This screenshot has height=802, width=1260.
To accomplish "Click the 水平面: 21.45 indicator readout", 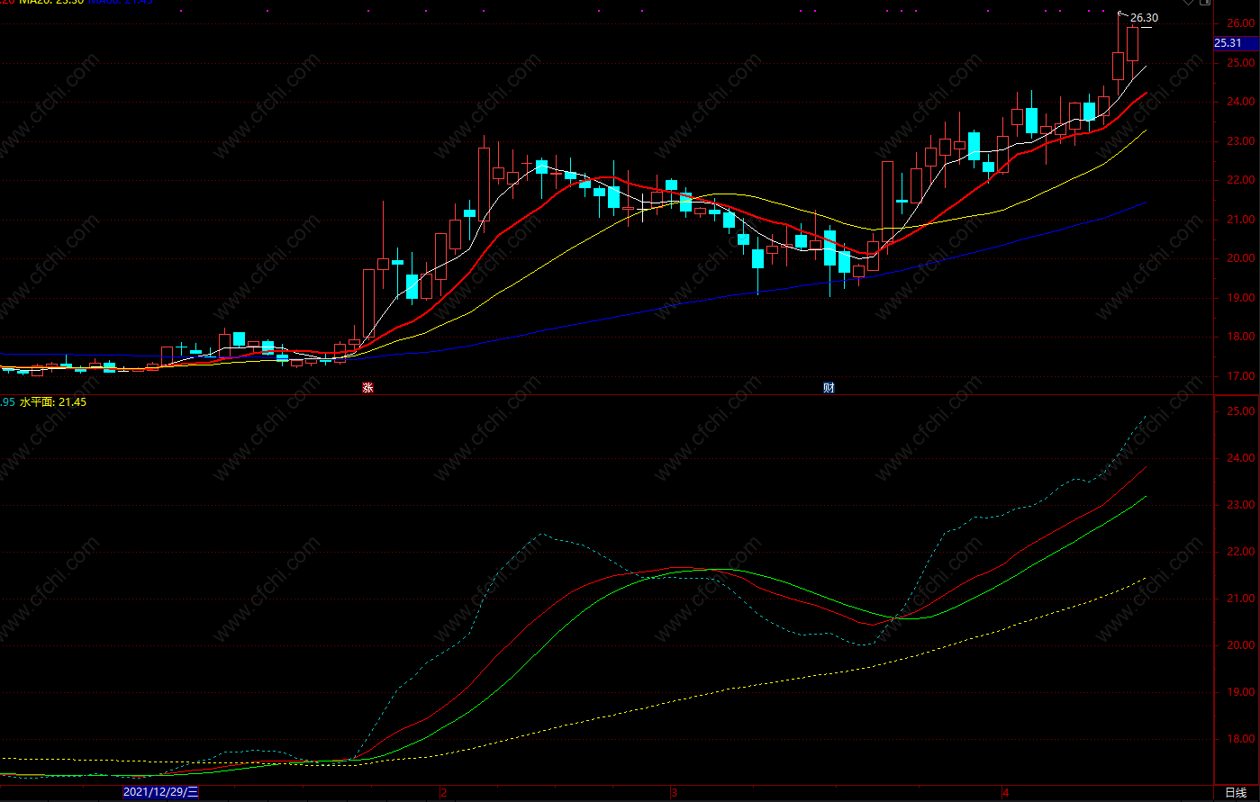I will point(53,402).
